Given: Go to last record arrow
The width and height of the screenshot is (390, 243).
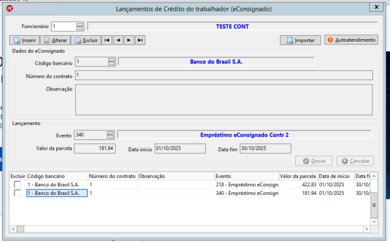Looking at the screenshot, I should click(x=140, y=40).
